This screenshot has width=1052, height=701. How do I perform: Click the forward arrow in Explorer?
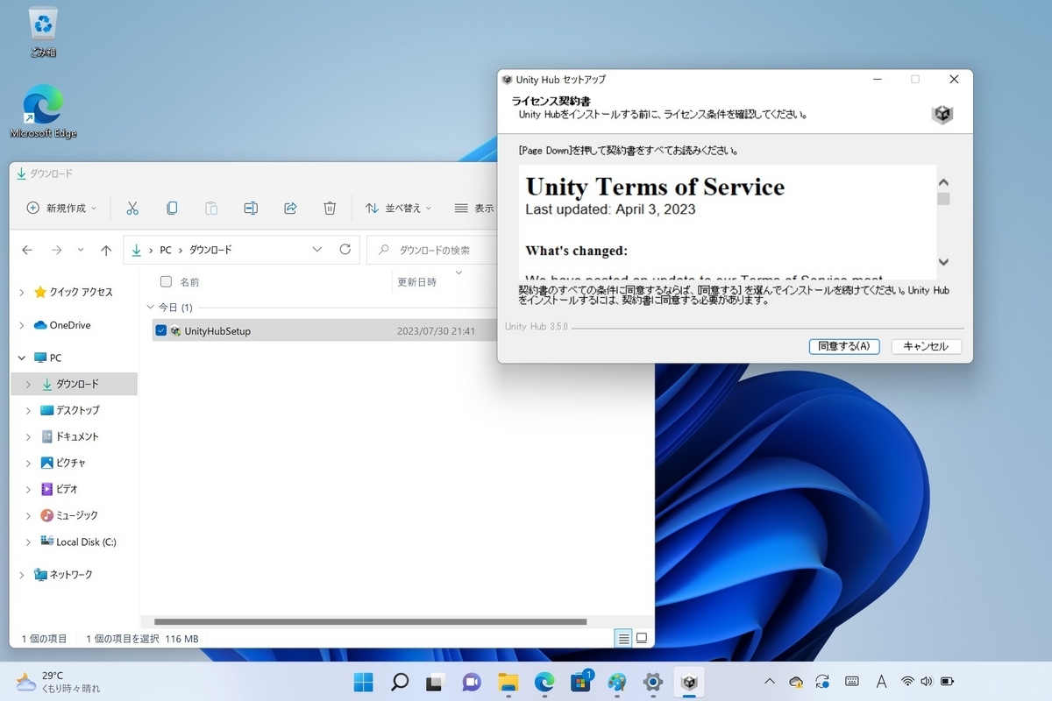pos(57,250)
